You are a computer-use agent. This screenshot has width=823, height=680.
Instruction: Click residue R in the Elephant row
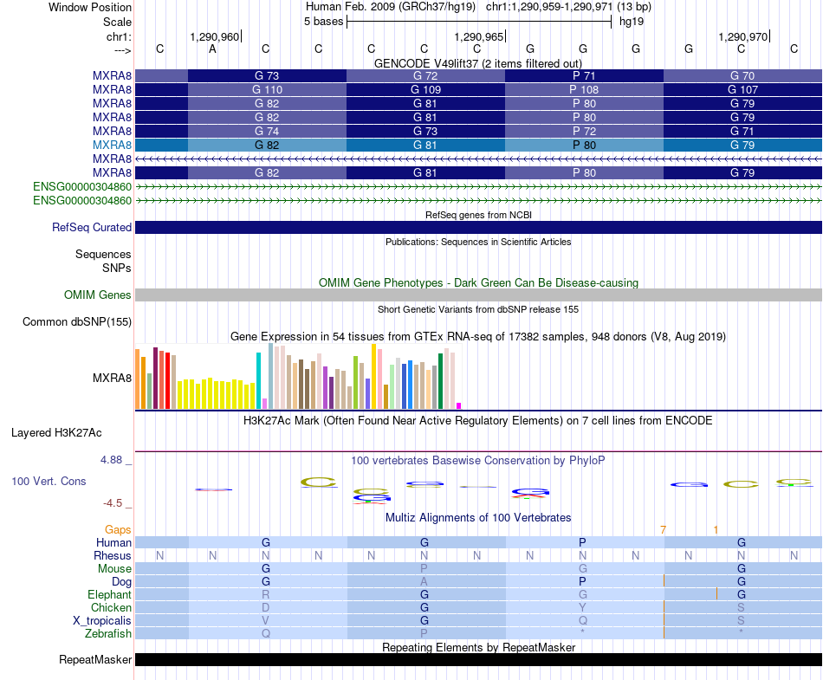click(x=266, y=594)
